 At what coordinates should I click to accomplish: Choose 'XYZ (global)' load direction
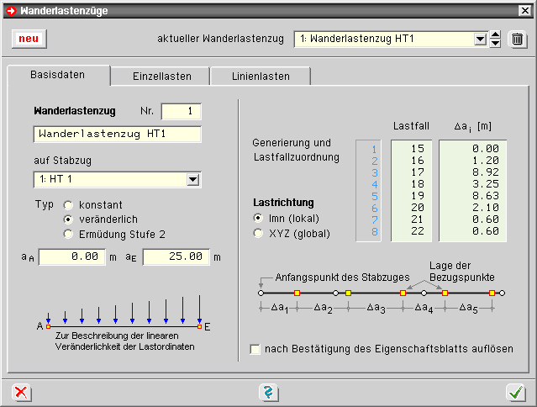coord(258,232)
